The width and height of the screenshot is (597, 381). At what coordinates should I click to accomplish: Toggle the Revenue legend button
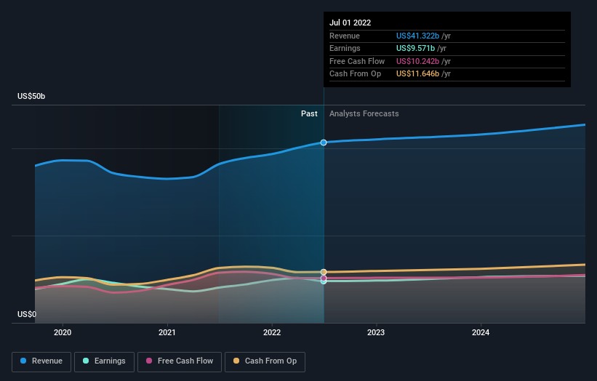pos(41,361)
